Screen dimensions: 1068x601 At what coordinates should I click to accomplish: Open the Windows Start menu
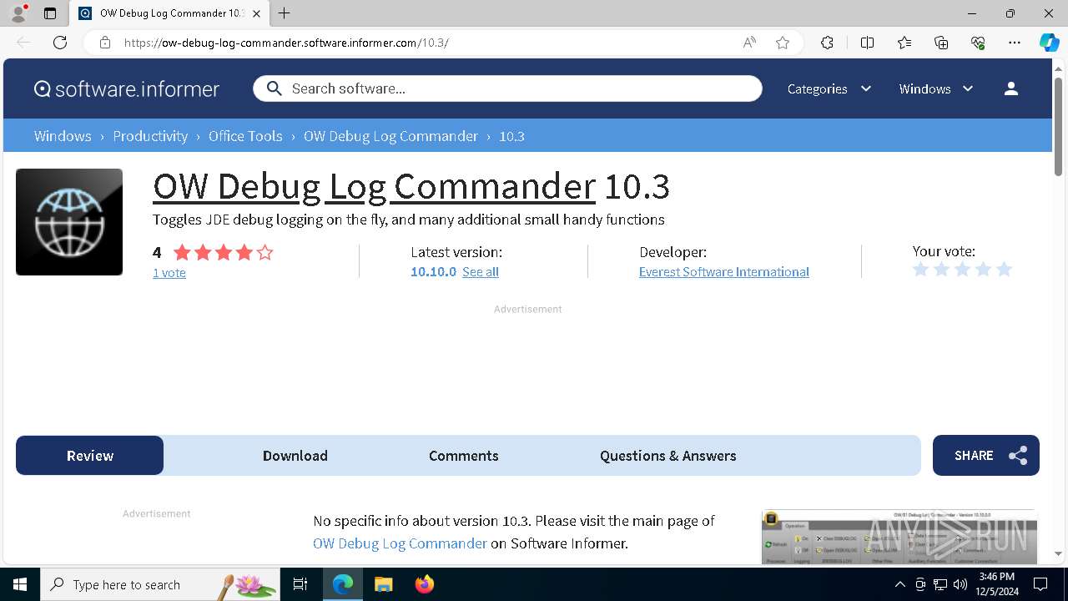coord(20,584)
